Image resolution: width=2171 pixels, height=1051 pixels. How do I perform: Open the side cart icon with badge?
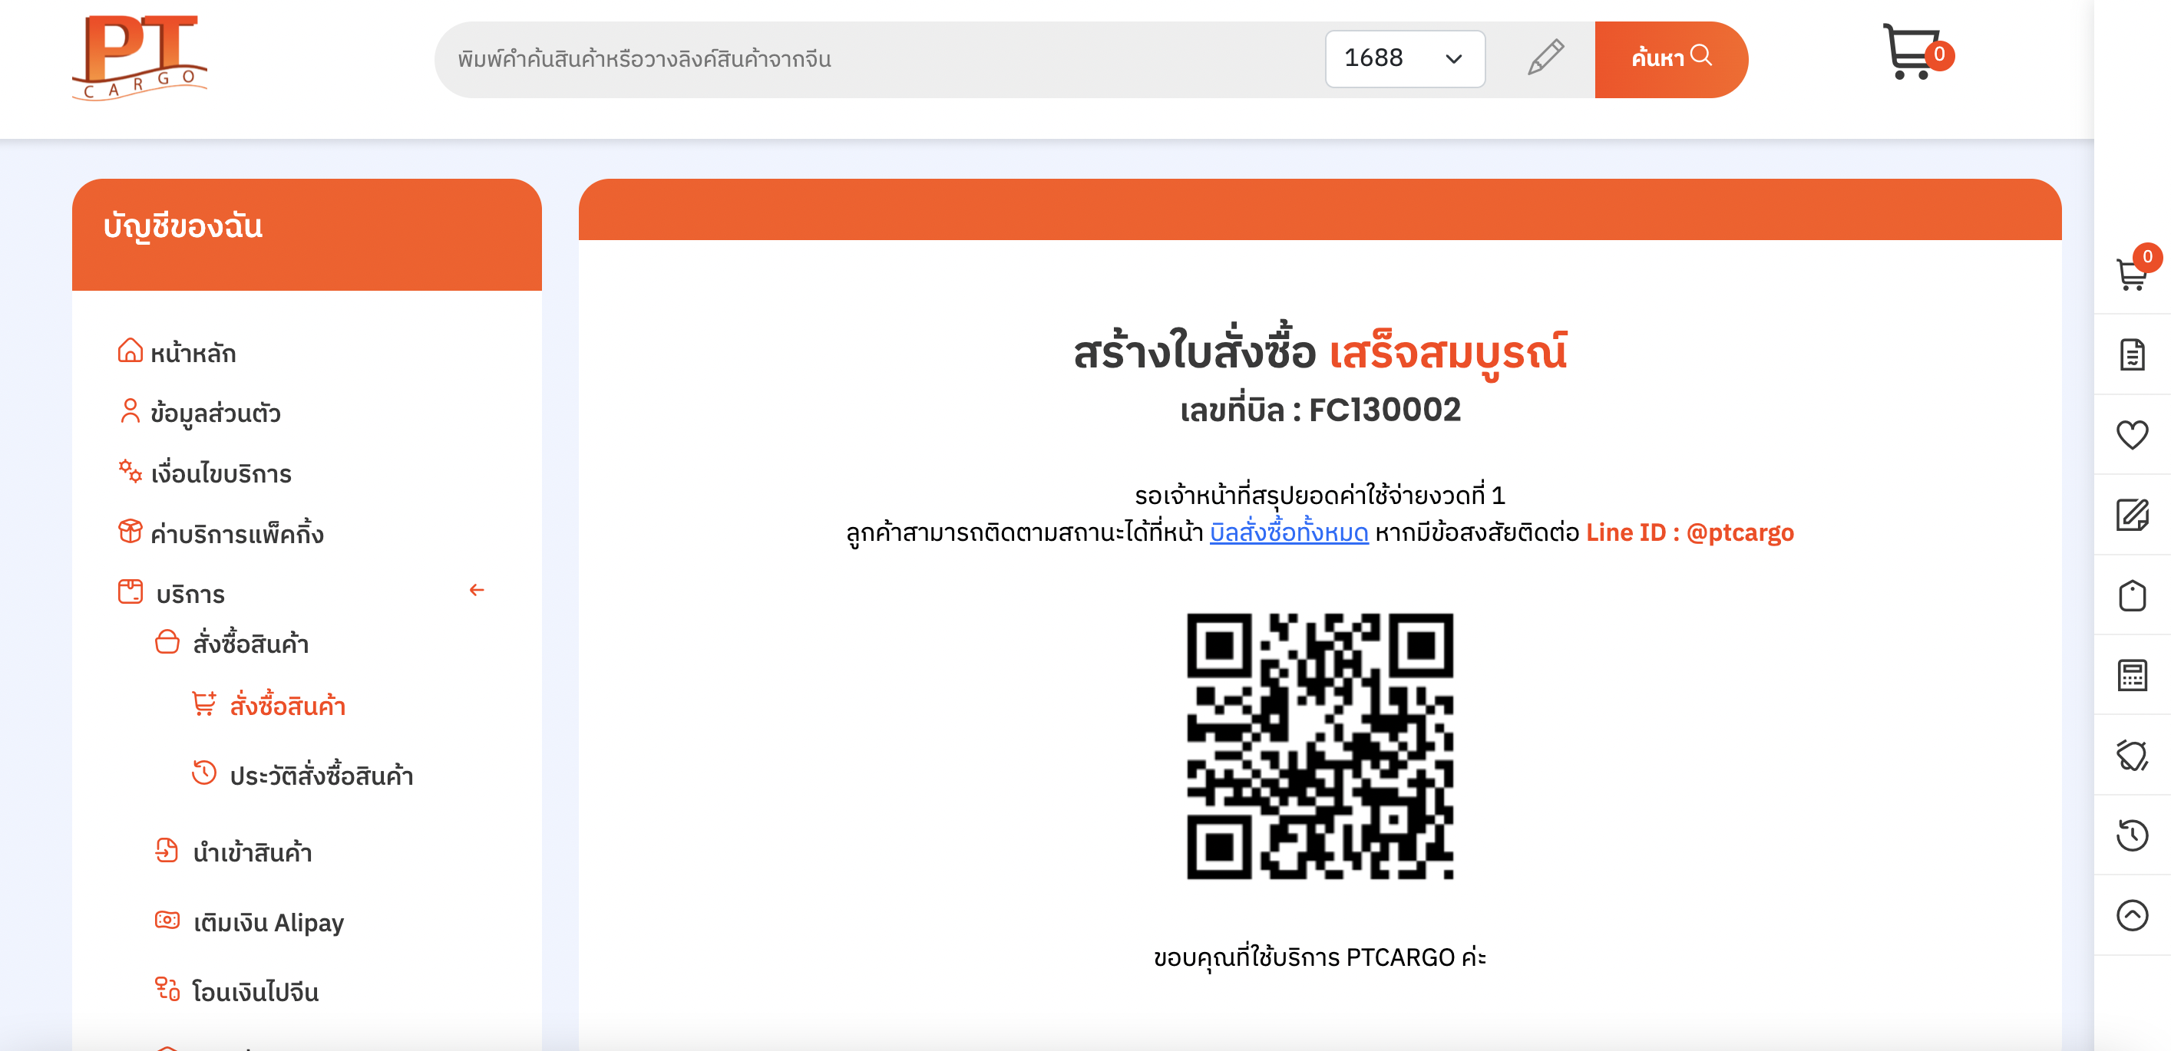coord(2134,271)
